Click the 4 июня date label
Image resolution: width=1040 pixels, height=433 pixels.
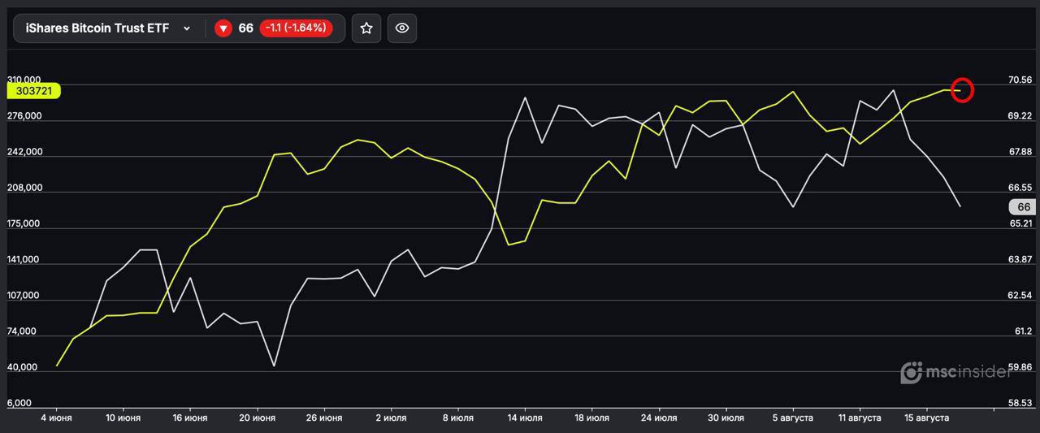(x=56, y=418)
